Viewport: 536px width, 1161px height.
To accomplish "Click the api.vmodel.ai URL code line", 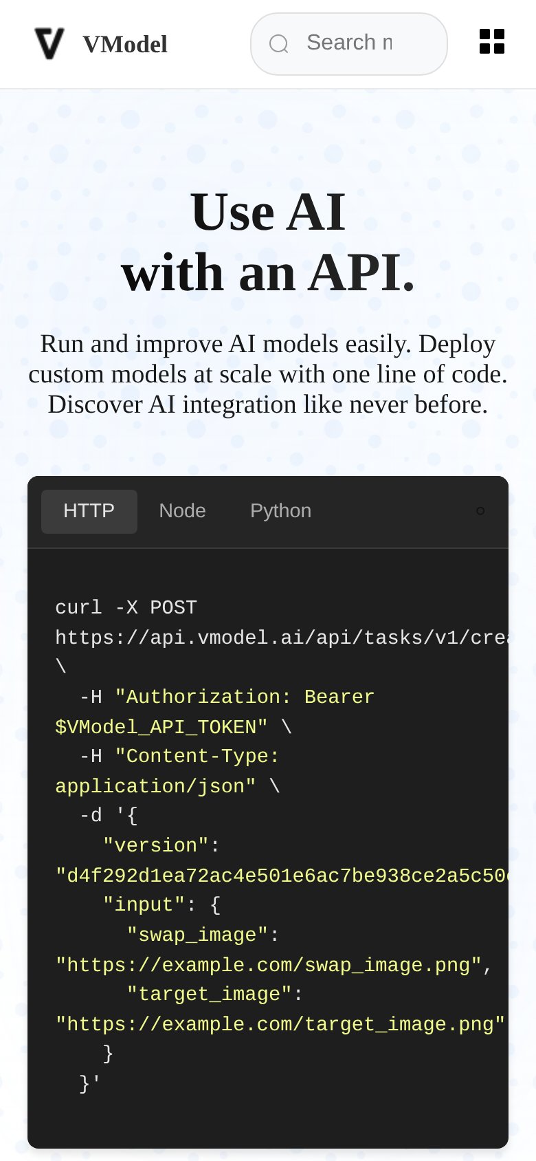I will pyautogui.click(x=282, y=638).
